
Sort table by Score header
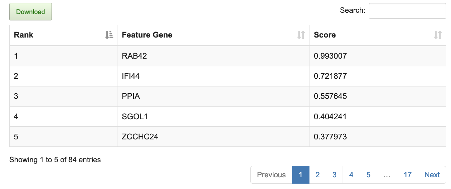(x=325, y=35)
